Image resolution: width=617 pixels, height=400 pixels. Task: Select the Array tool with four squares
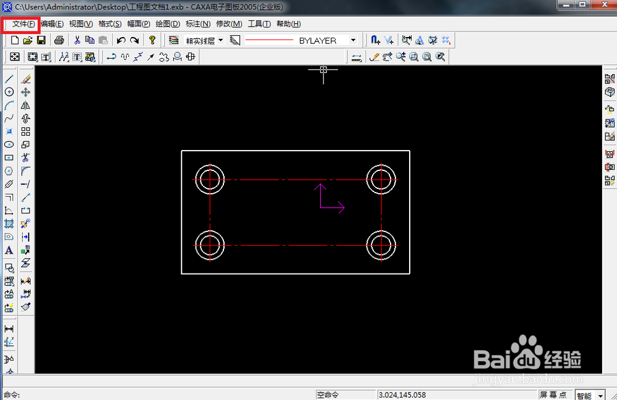(26, 131)
